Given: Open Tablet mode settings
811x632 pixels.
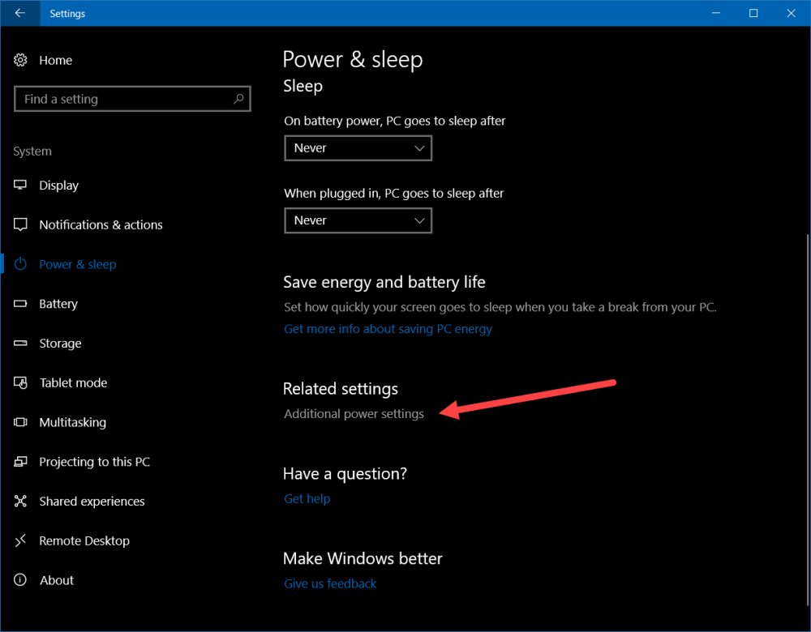Looking at the screenshot, I should point(74,383).
